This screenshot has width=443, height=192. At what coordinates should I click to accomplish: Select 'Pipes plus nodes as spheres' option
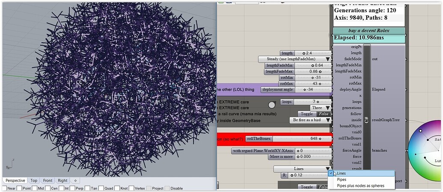click(x=360, y=186)
